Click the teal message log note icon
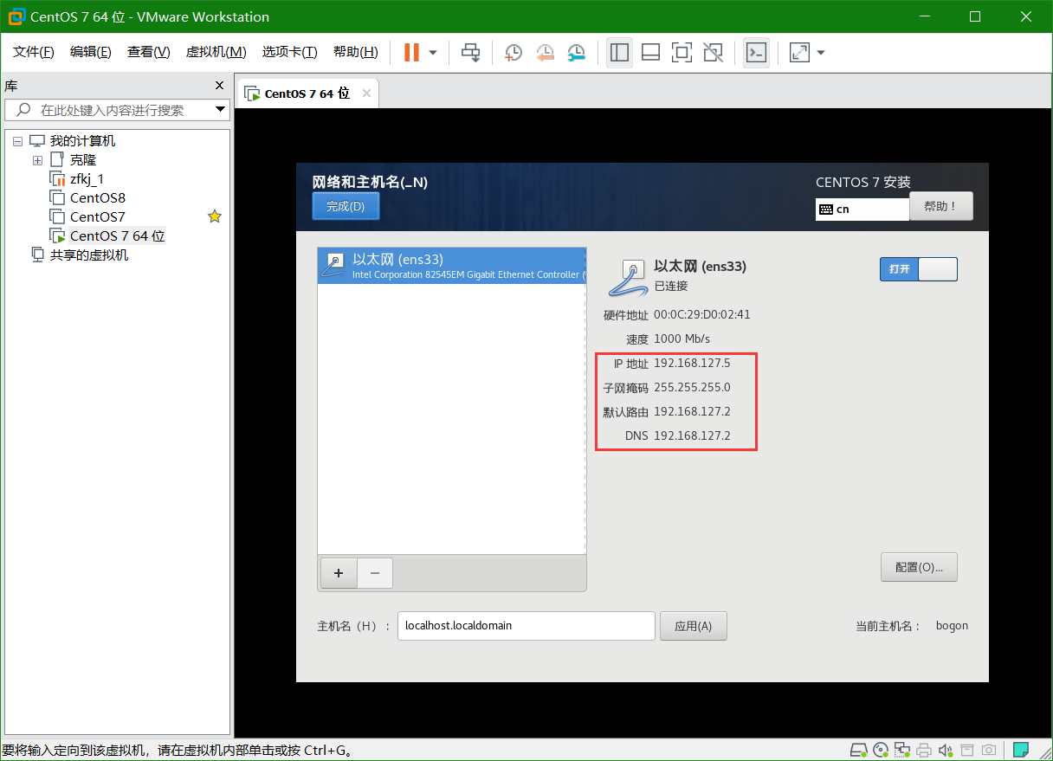Screen dimensions: 1053x761 (1021, 749)
